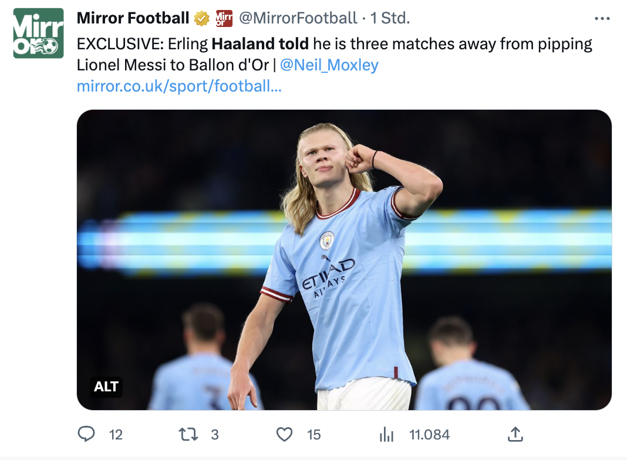Open the @MirrorFootball handle
The image size is (627, 460).
298,19
